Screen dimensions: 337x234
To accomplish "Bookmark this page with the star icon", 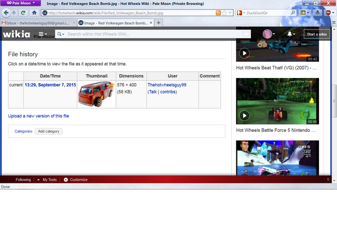I will pyautogui.click(x=224, y=13).
